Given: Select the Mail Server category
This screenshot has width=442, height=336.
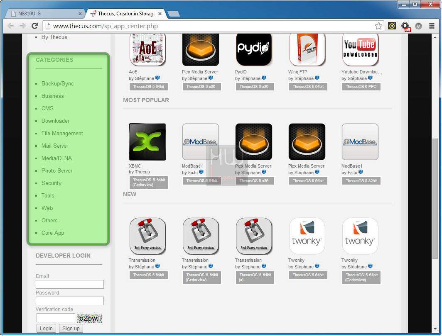Looking at the screenshot, I should click(55, 146).
